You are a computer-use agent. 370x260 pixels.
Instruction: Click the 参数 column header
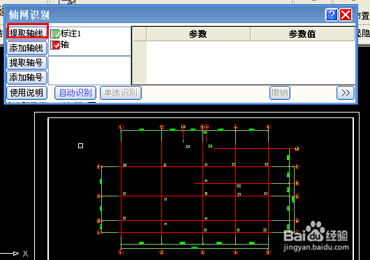point(198,34)
